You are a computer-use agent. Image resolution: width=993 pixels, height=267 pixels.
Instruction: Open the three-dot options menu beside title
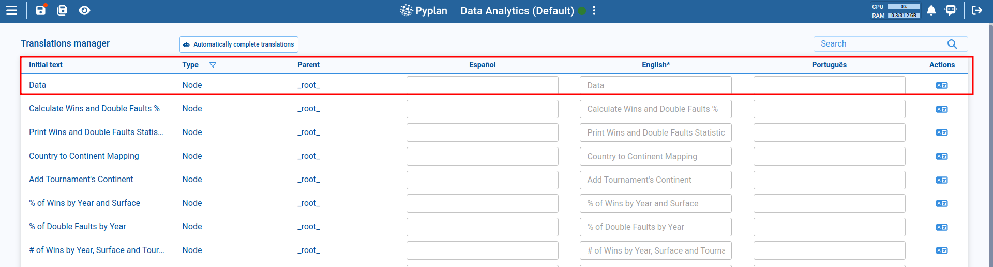[x=594, y=11]
